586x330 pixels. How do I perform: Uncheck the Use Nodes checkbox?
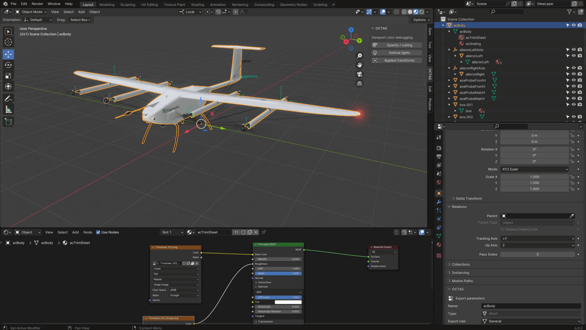98,232
